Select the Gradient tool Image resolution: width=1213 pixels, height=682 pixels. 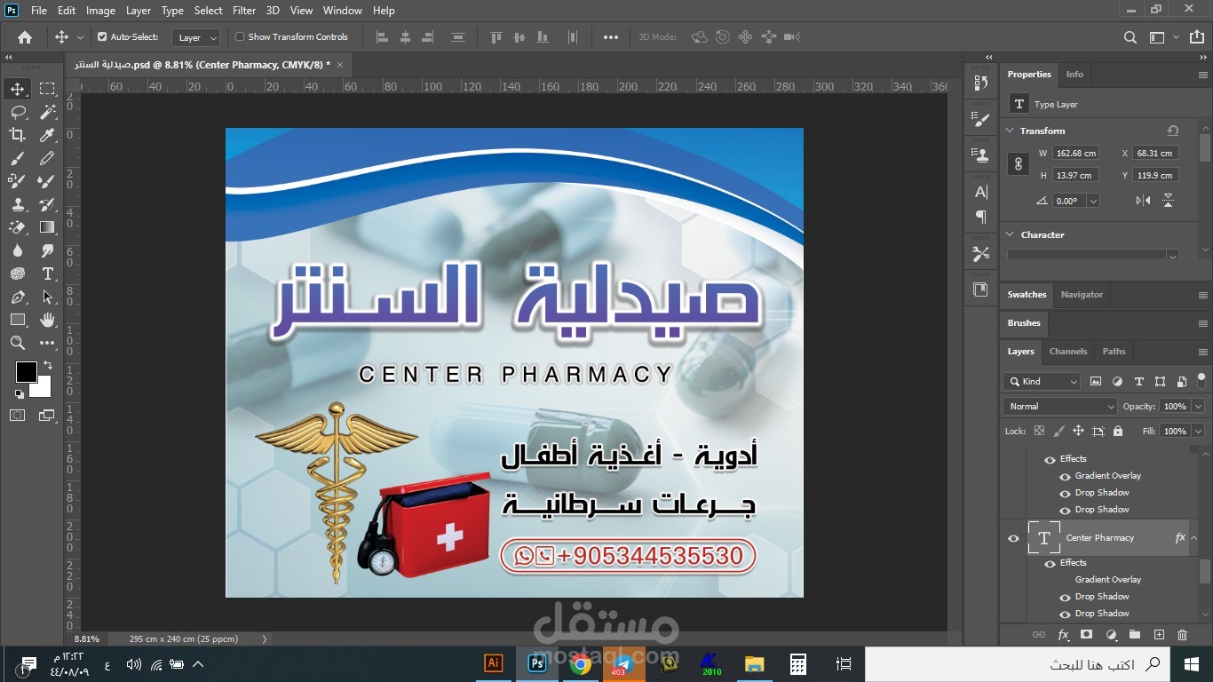click(47, 227)
